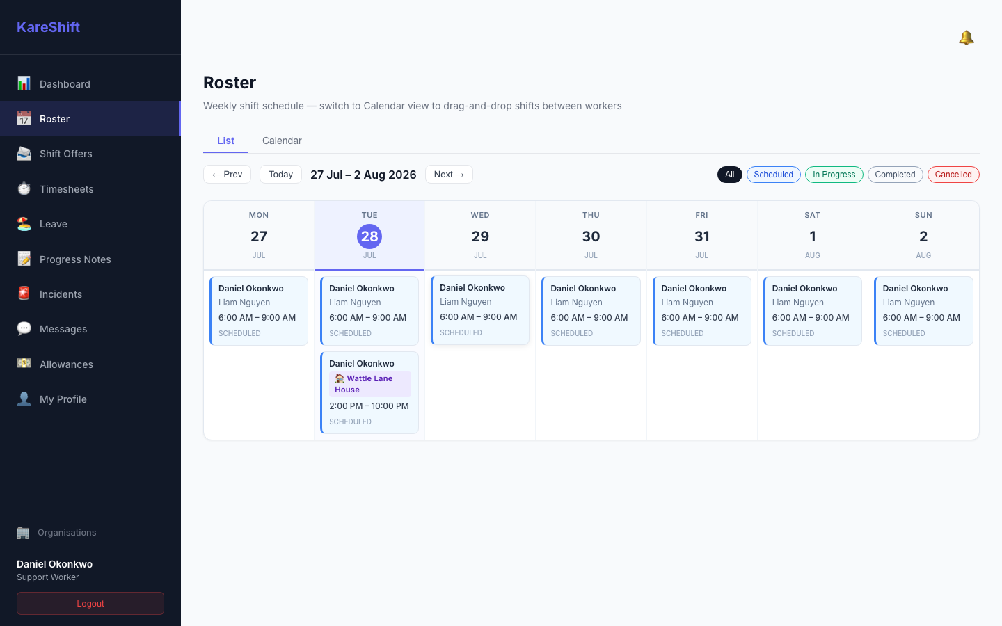Open the Dashboard page
The image size is (1002, 626).
[x=90, y=83]
